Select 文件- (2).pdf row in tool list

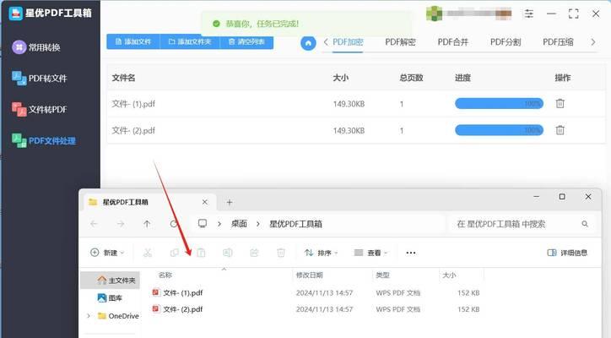[356, 130]
